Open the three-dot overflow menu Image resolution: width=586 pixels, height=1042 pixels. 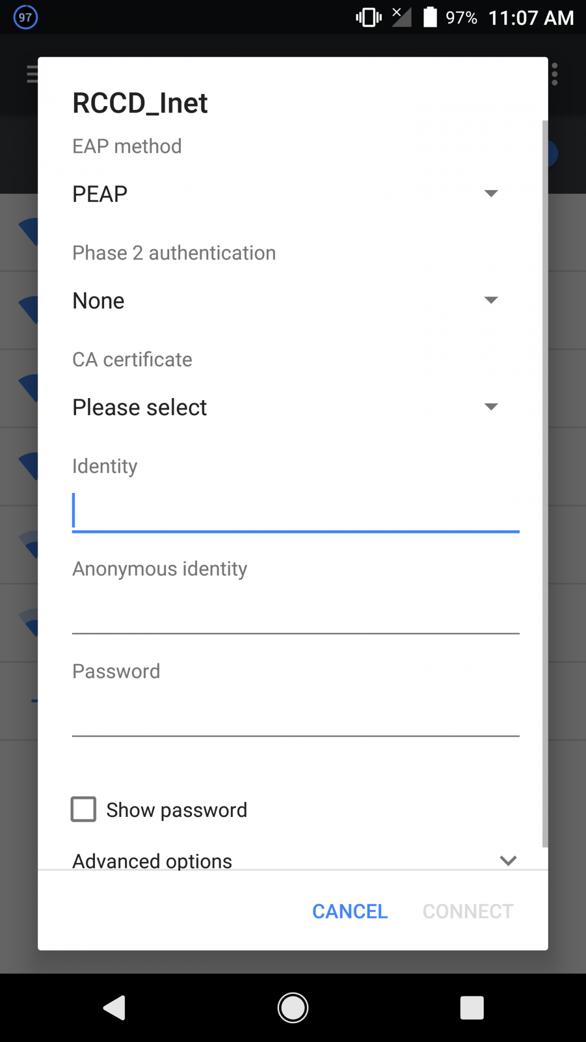(x=555, y=75)
